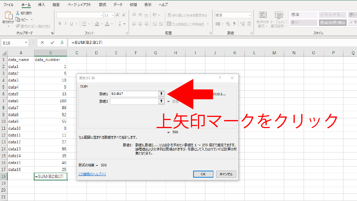Open the Name Box dropdown next to B18

tap(26, 43)
